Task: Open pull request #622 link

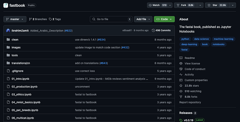Action: pos(68,31)
